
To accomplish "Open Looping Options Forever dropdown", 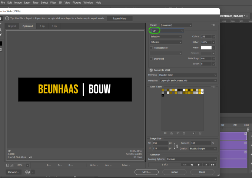I will (192, 159).
